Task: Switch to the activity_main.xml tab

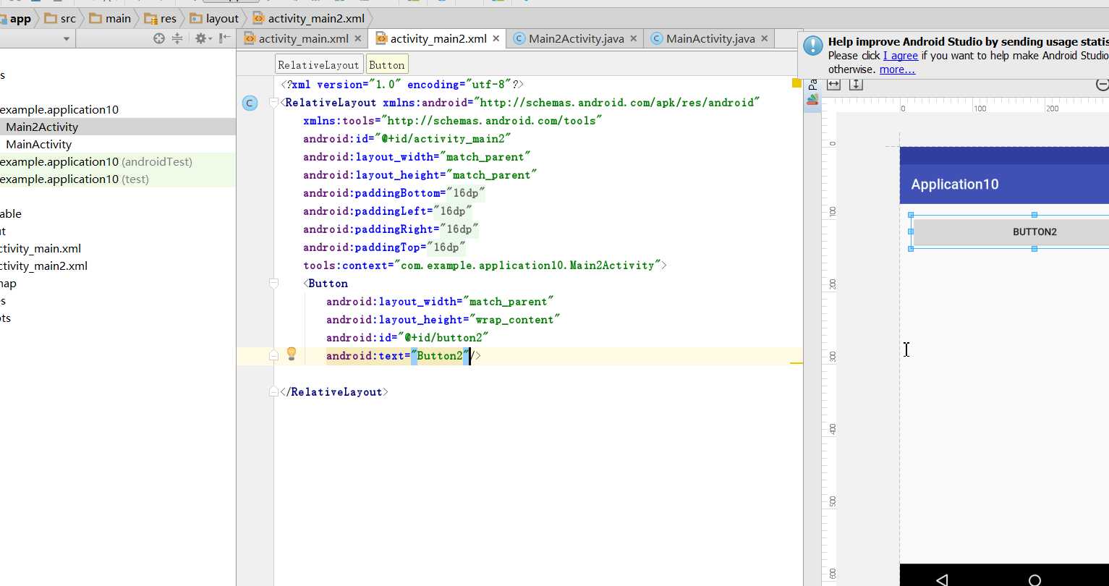Action: pyautogui.click(x=303, y=38)
